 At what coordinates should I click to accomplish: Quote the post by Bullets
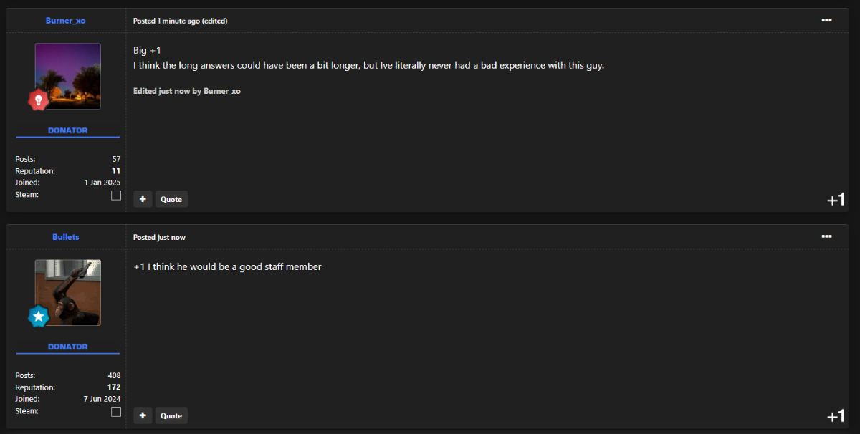coord(171,415)
